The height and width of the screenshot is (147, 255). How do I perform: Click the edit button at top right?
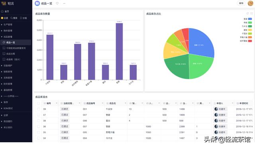(241, 3)
